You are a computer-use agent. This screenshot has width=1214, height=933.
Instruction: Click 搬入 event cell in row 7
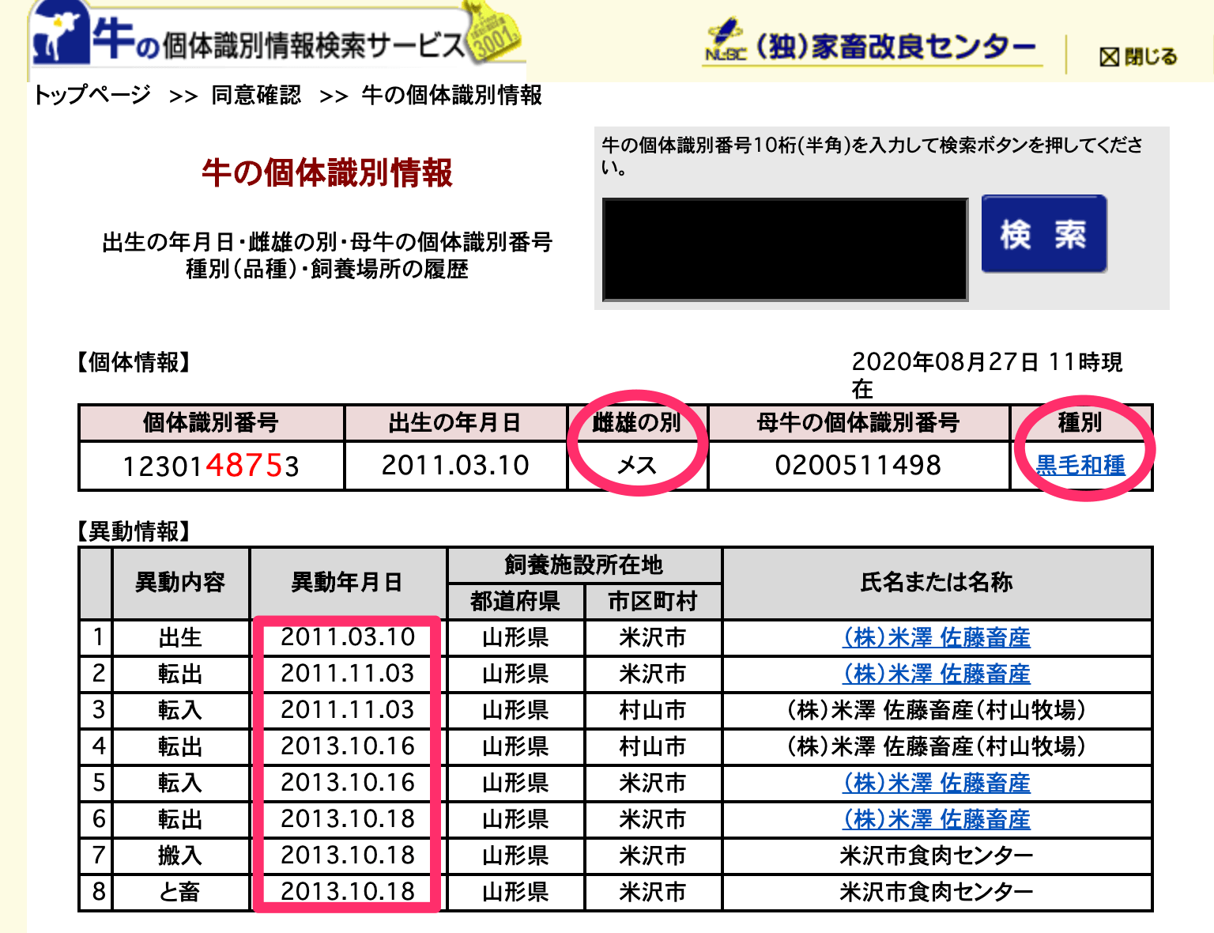(180, 856)
